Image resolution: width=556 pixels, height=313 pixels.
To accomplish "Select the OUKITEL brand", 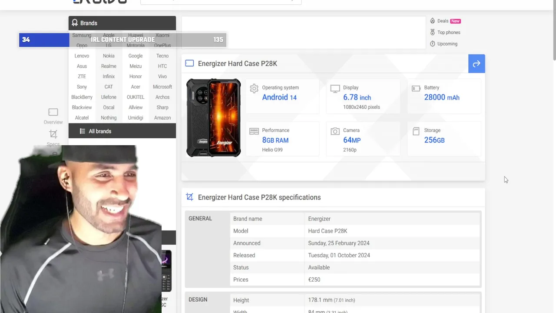I will [x=136, y=97].
